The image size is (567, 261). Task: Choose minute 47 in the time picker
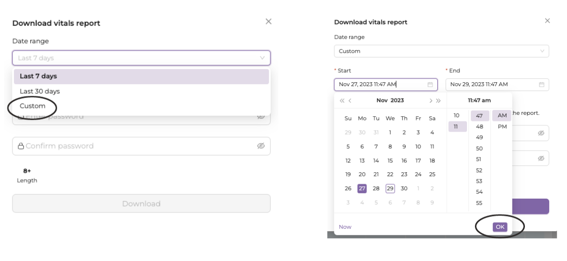coord(479,116)
